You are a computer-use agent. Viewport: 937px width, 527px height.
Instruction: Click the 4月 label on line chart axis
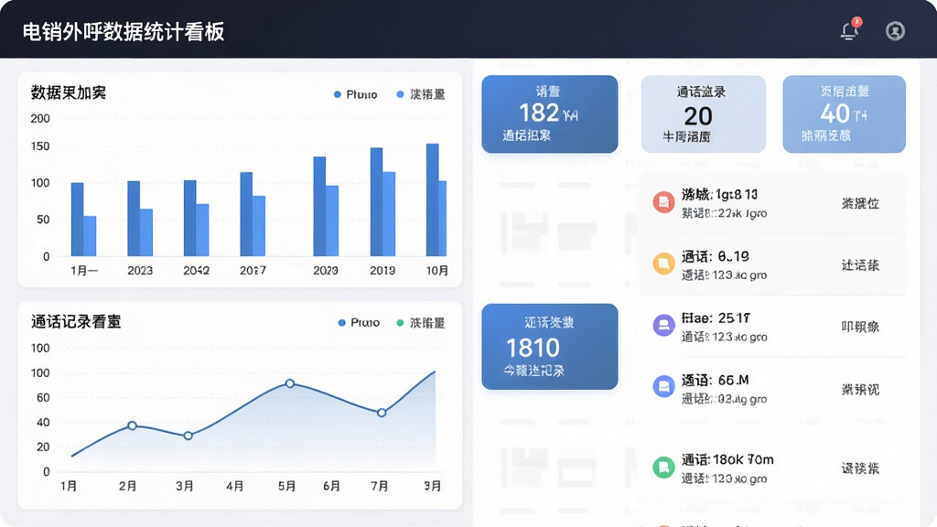(x=235, y=486)
